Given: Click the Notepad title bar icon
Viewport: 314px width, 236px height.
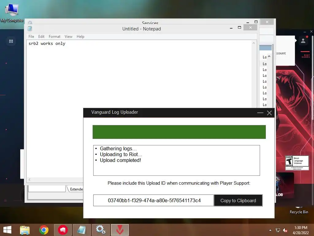Looking at the screenshot, I should coord(30,29).
